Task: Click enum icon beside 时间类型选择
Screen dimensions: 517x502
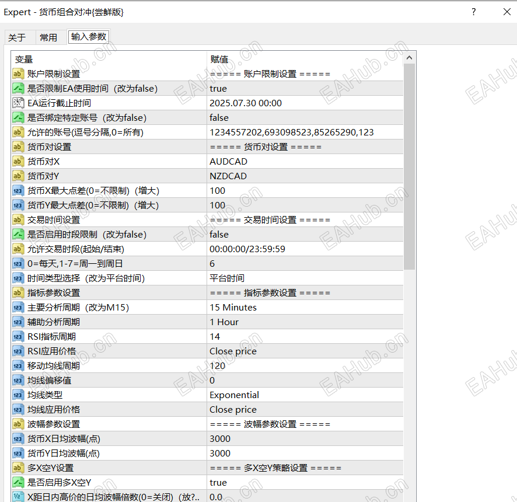Action: point(18,278)
